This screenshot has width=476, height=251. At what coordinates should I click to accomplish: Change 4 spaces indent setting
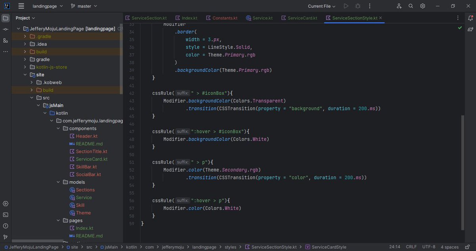pos(449,247)
